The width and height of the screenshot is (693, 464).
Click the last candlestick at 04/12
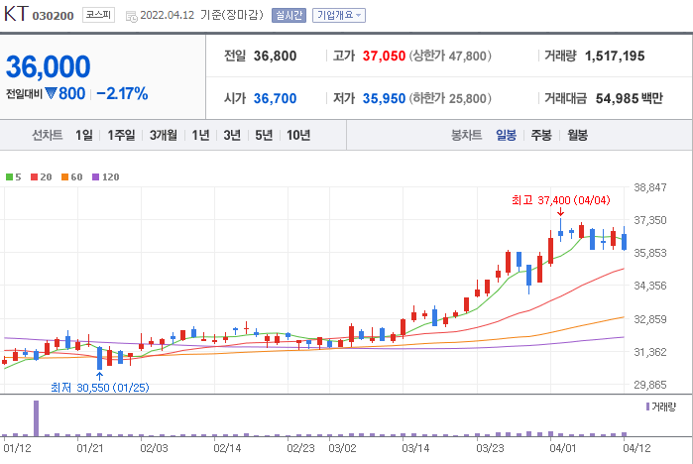[x=624, y=239]
